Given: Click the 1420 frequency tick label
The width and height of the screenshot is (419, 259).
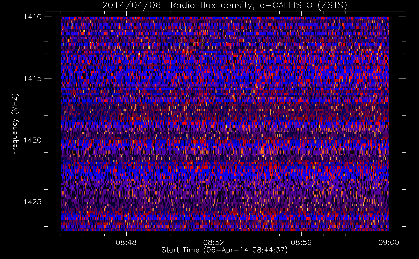Looking at the screenshot, I should (32, 140).
